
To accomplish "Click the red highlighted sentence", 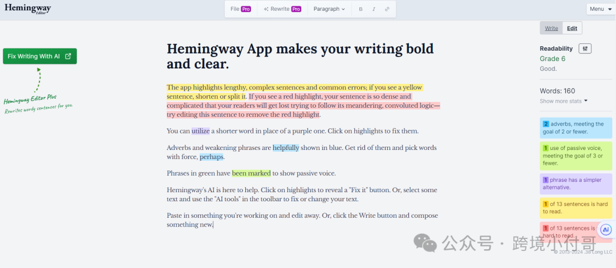I will point(302,105).
